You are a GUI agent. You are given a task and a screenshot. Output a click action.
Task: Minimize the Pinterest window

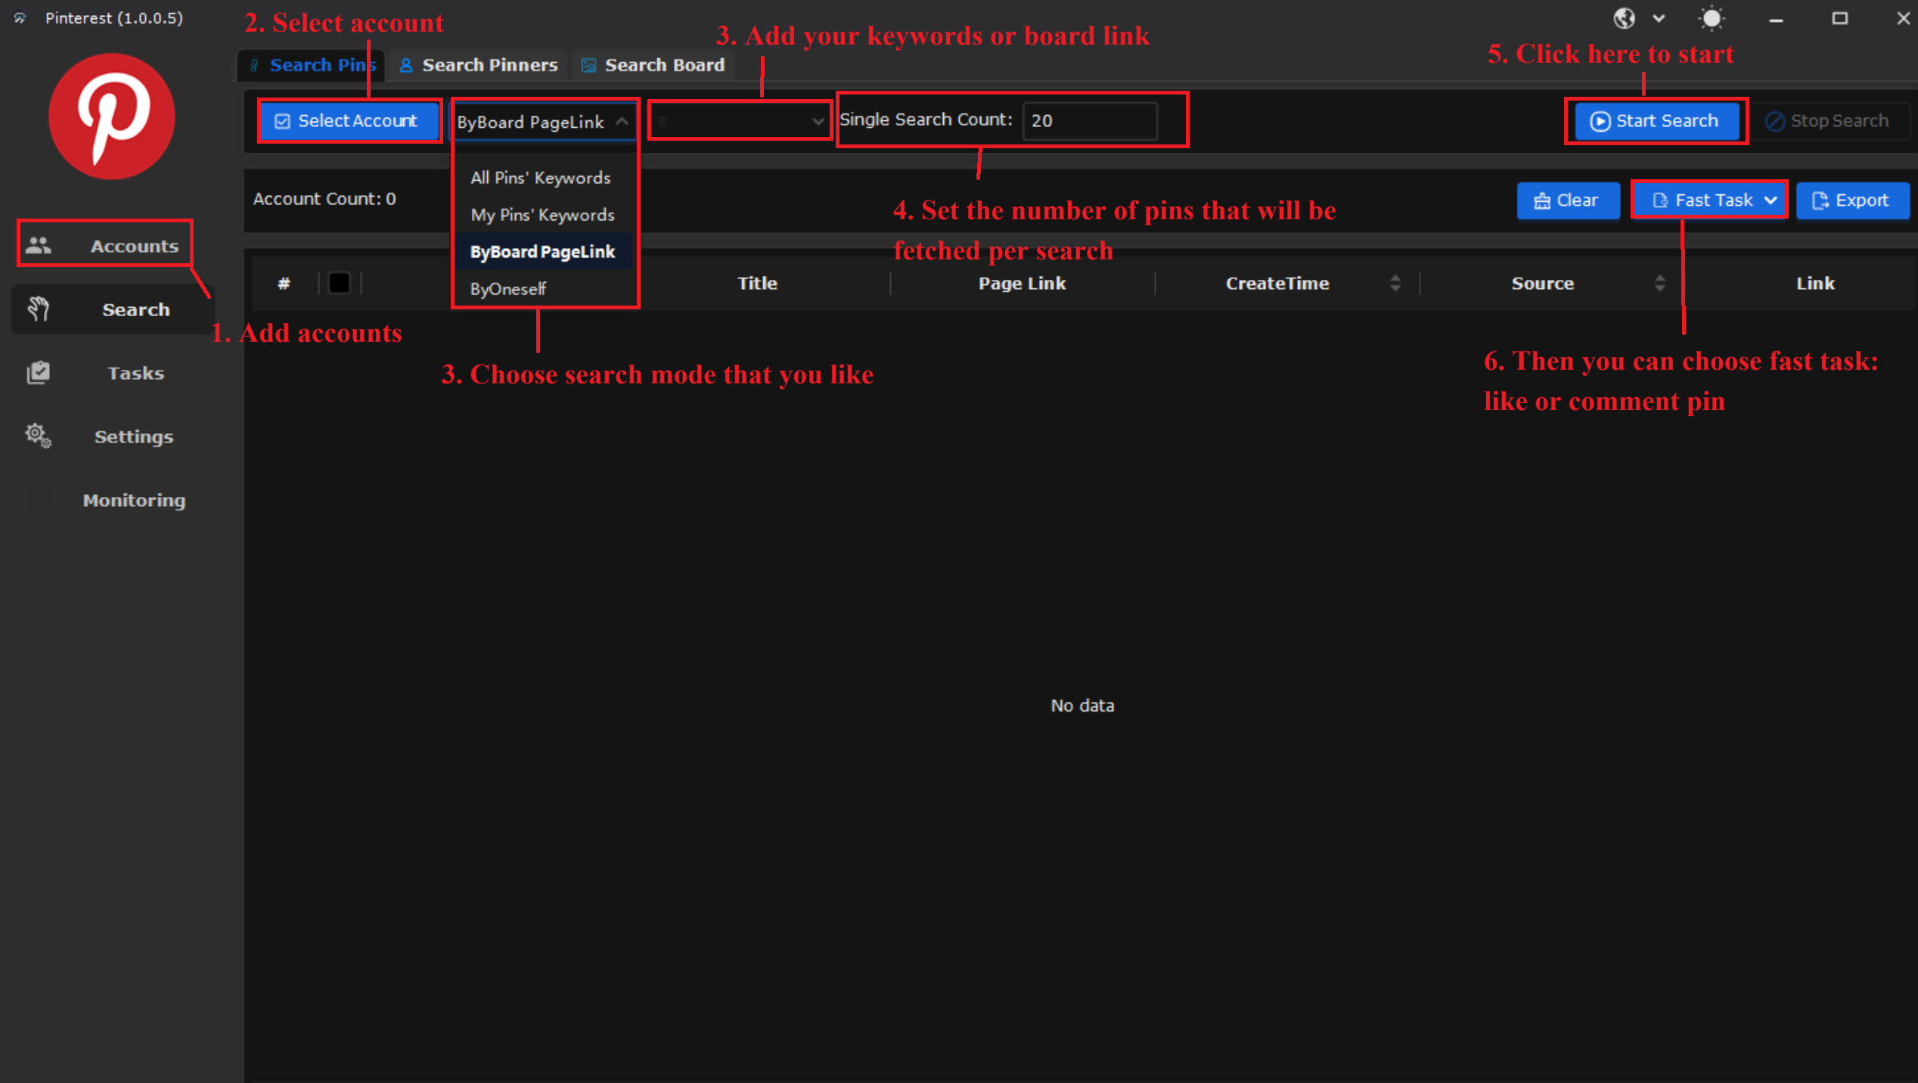pyautogui.click(x=1776, y=19)
